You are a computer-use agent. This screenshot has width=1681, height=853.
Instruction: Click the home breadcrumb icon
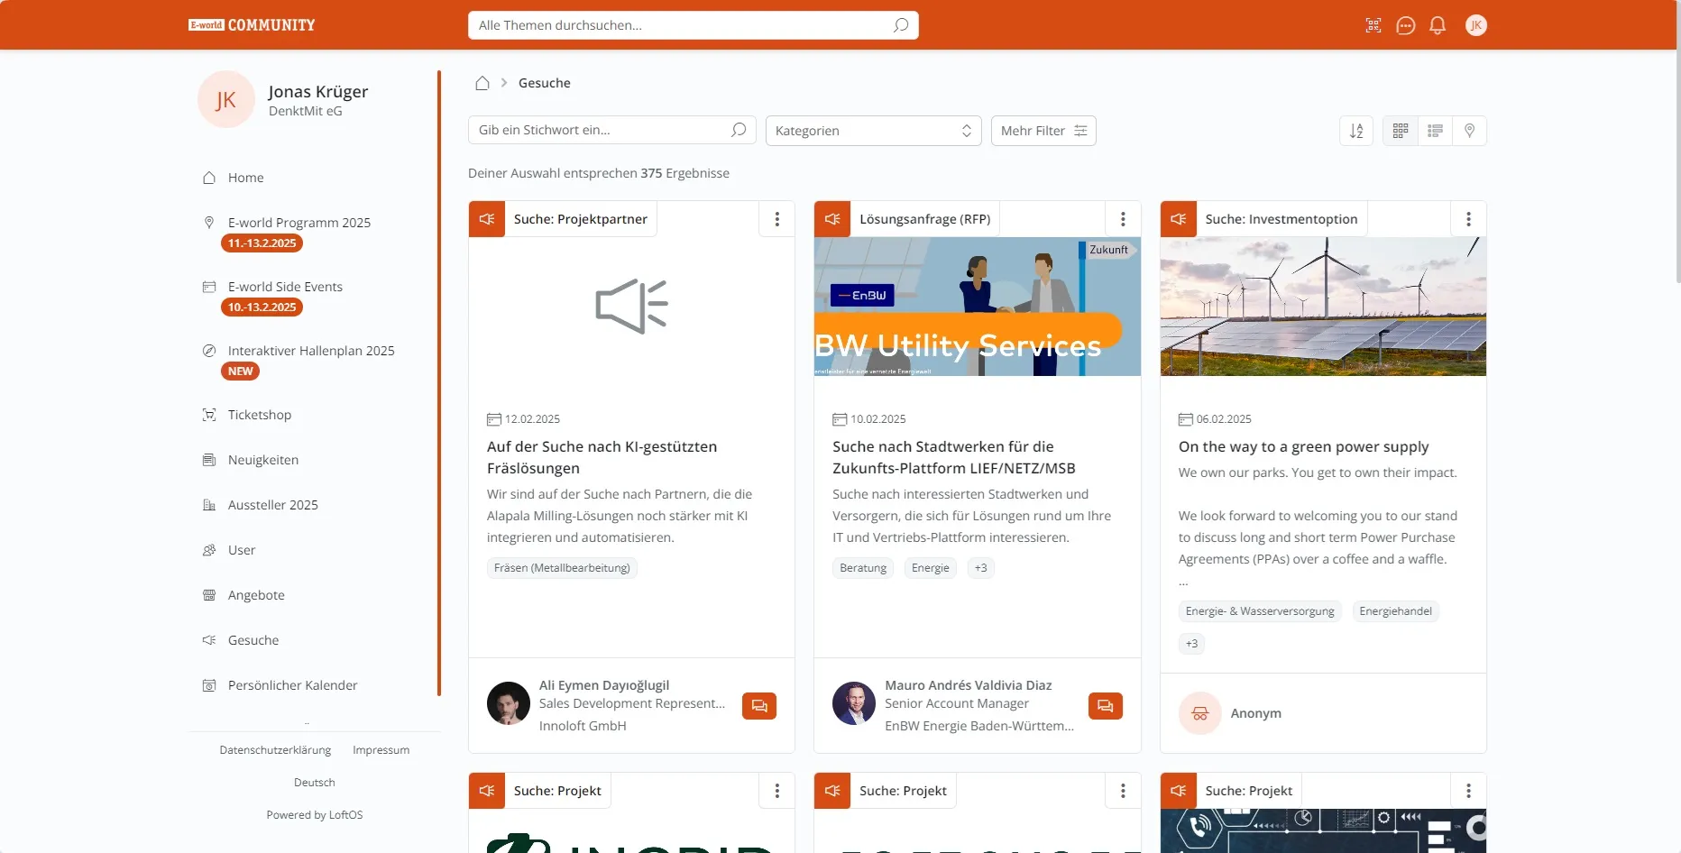pos(482,83)
